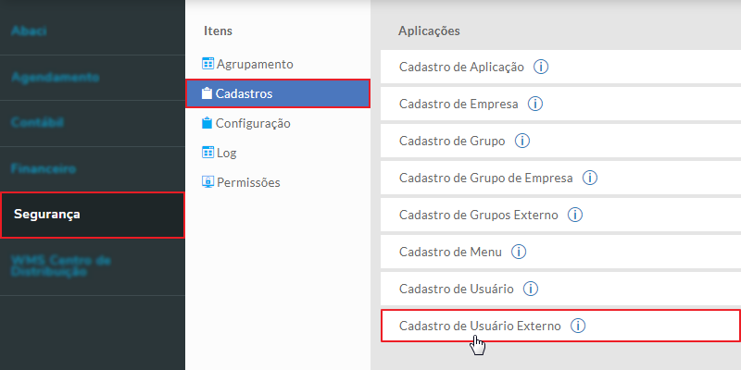
Task: Switch to the Contábil module
Action: coord(38,122)
